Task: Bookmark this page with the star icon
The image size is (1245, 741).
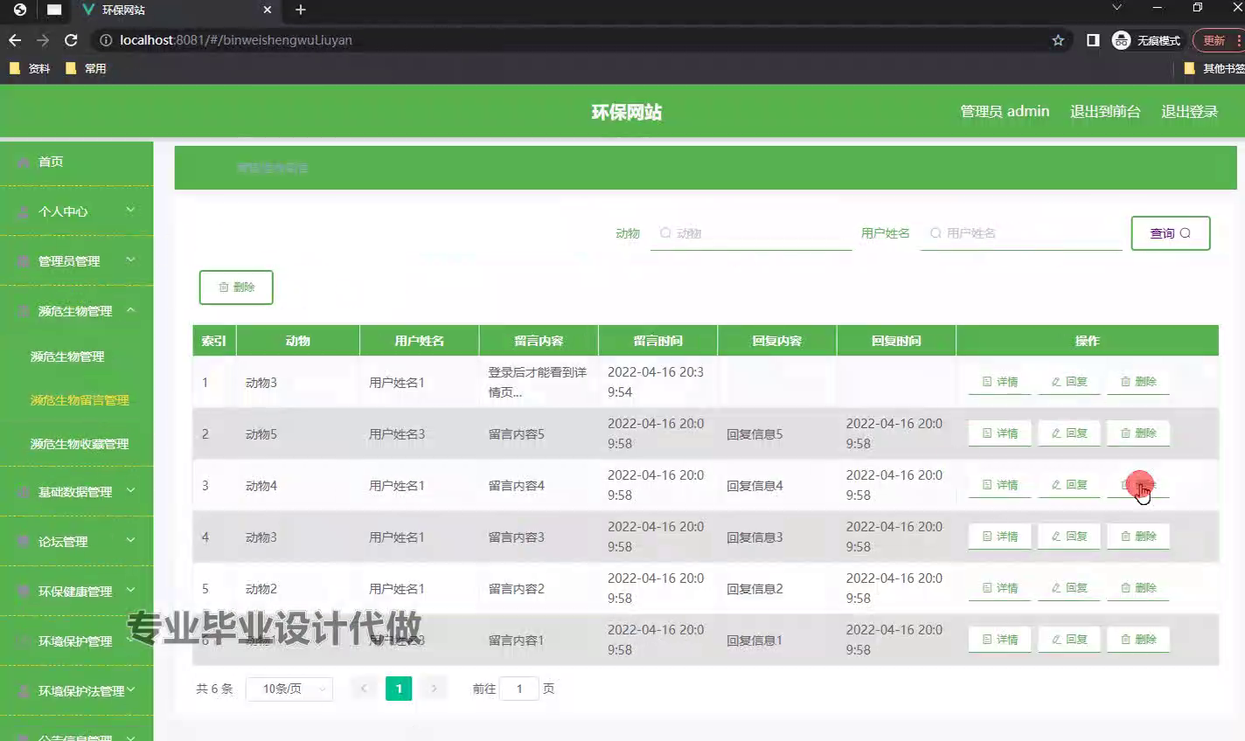Action: 1058,40
